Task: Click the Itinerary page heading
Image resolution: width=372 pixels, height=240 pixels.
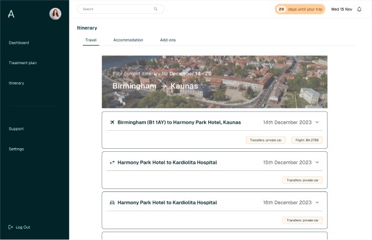Action: coord(87,28)
